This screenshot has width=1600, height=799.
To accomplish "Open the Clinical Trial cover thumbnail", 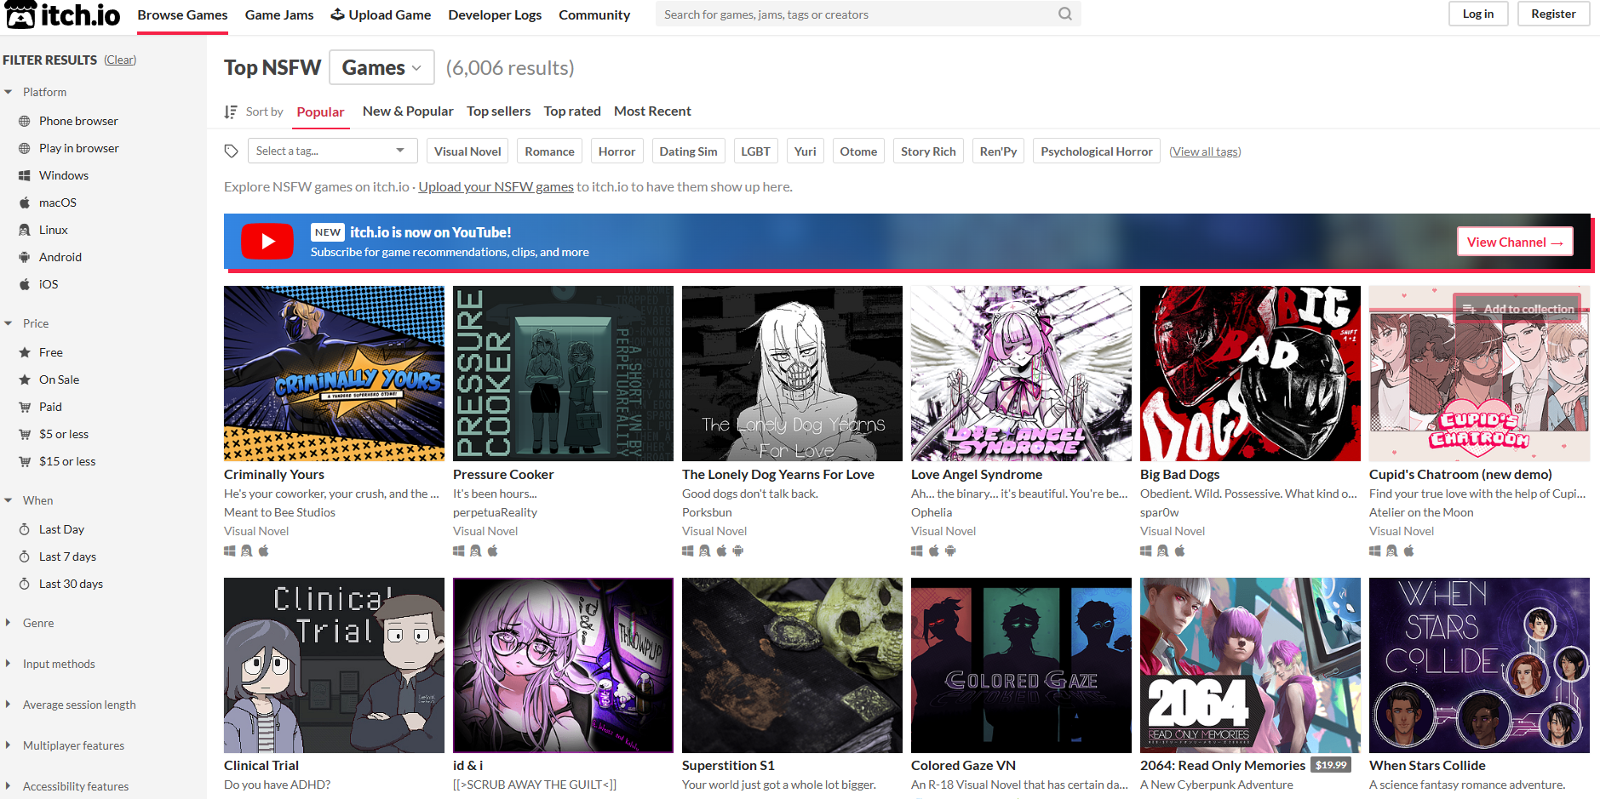I will click(334, 665).
